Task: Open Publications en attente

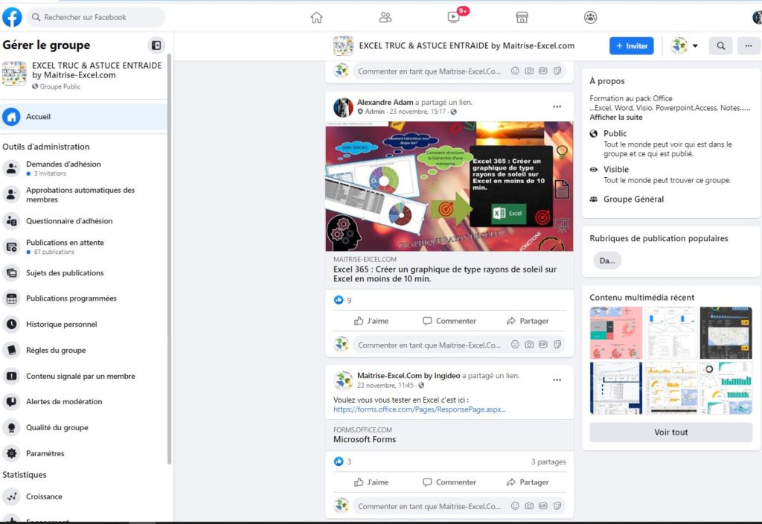Action: pos(83,246)
